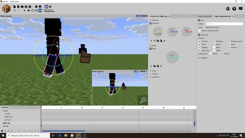
Task: Adjust the X rotation wheel
Action: (158, 32)
